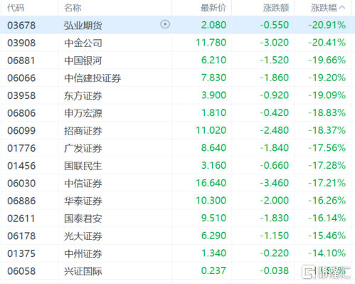Click the -16.14% value for 国泰君安
The width and height of the screenshot is (355, 284).
pyautogui.click(x=327, y=219)
